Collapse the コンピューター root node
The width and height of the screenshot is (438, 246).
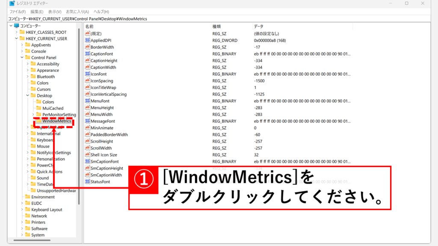click(x=11, y=26)
